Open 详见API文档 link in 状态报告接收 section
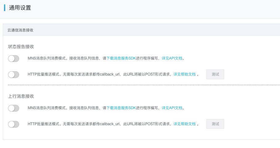This screenshot has width=280, height=148. (x=172, y=58)
